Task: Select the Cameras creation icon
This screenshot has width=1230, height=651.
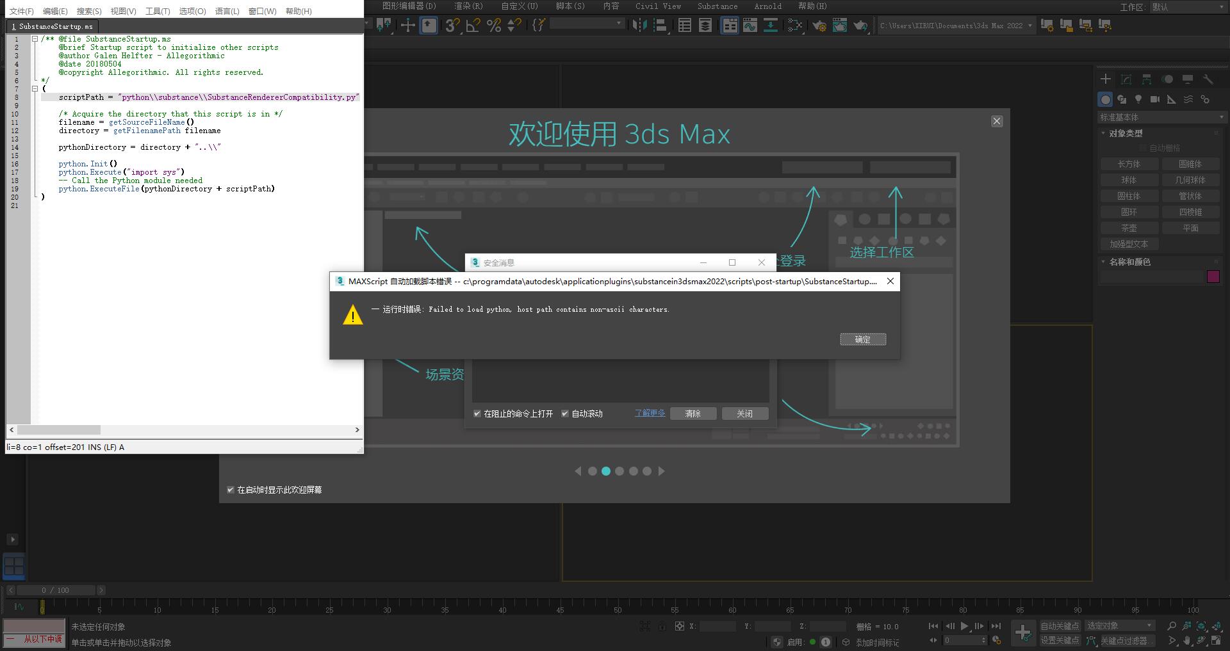Action: (x=1156, y=99)
